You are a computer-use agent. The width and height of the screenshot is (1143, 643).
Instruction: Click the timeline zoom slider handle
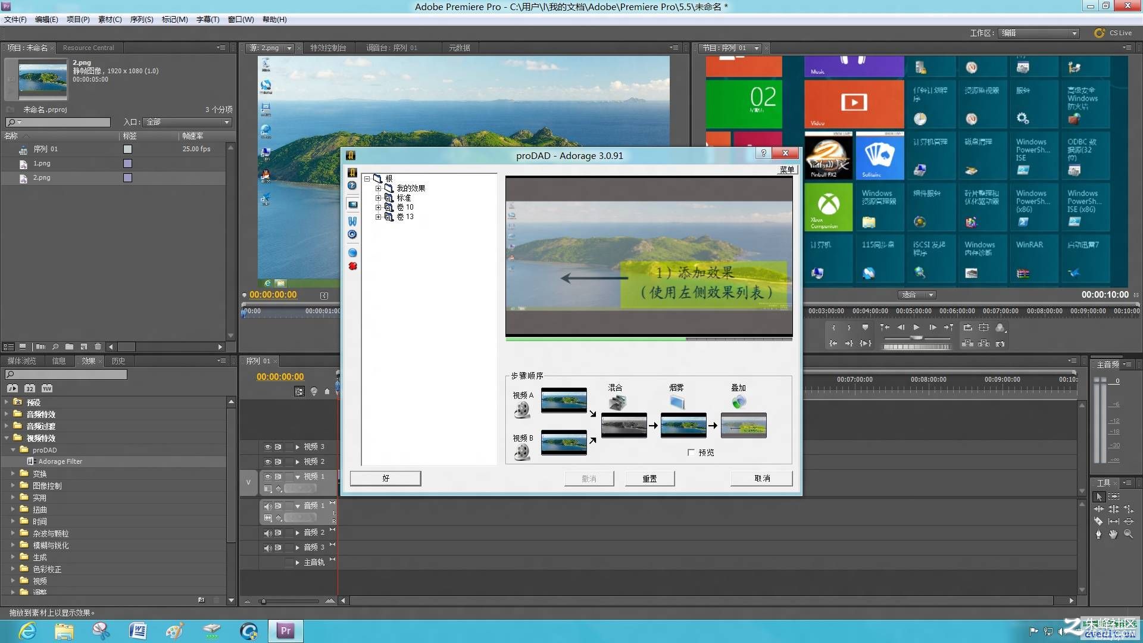[x=263, y=601]
